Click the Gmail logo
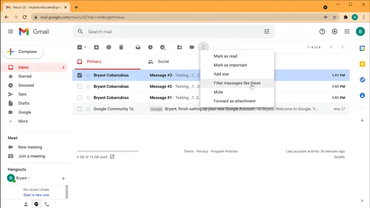This screenshot has width=370, height=208. [34, 31]
